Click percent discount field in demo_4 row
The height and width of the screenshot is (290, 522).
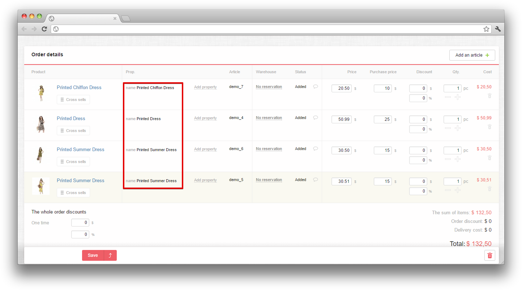point(418,129)
